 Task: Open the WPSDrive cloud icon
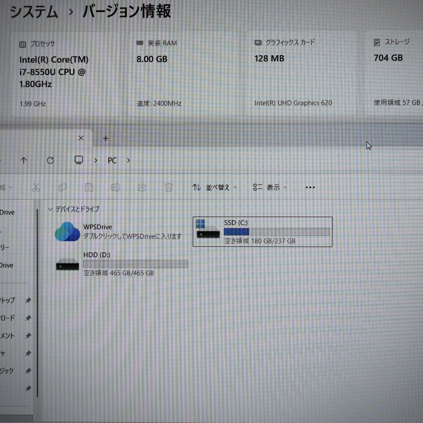[67, 232]
